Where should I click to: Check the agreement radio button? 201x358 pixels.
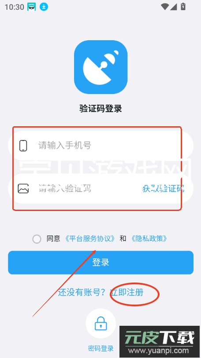pyautogui.click(x=37, y=239)
